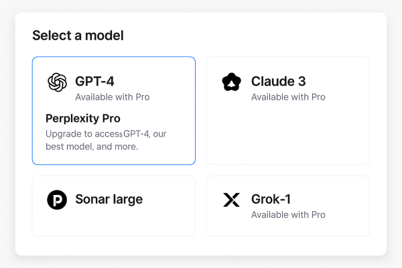
Task: Click 'Available with Pro' under GPT-4
Action: [x=112, y=97]
